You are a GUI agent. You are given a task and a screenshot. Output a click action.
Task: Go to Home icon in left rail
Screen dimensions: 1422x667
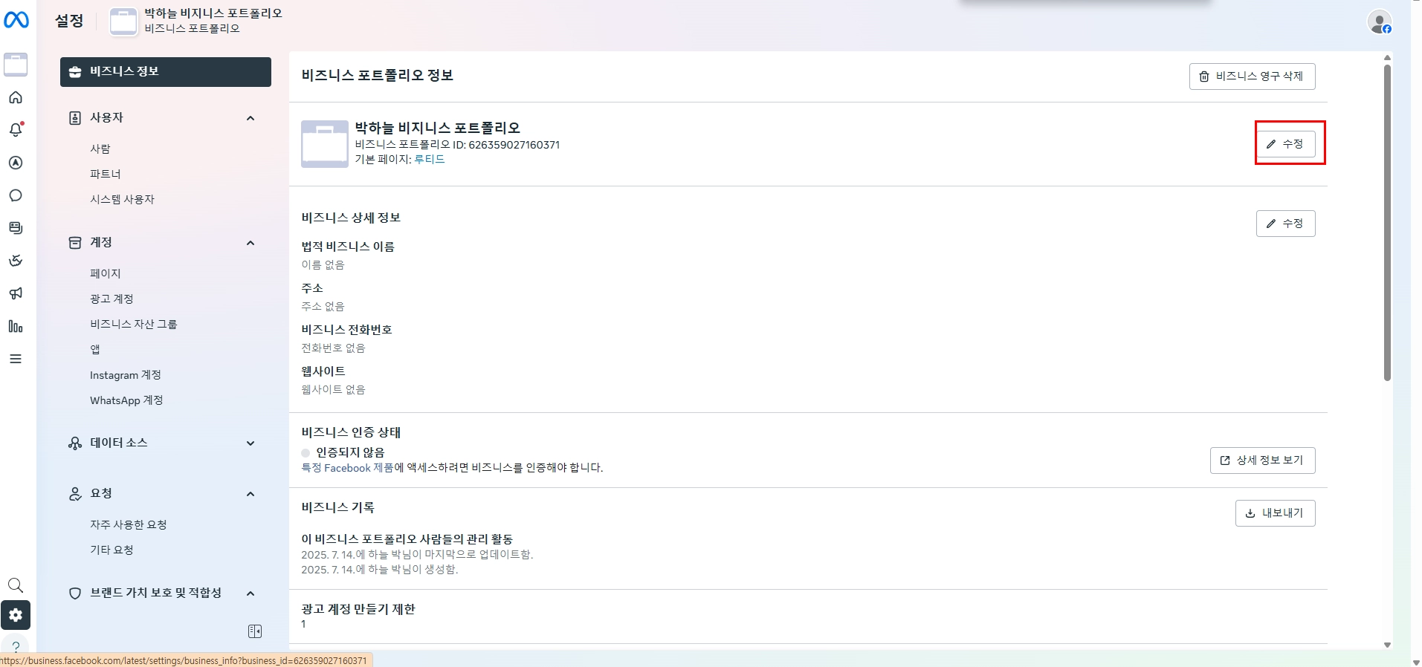pos(16,97)
